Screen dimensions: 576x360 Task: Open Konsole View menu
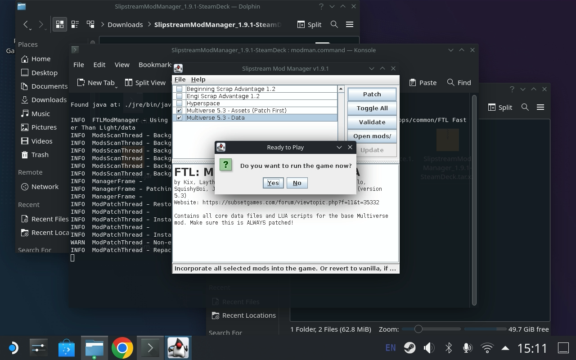pos(121,64)
